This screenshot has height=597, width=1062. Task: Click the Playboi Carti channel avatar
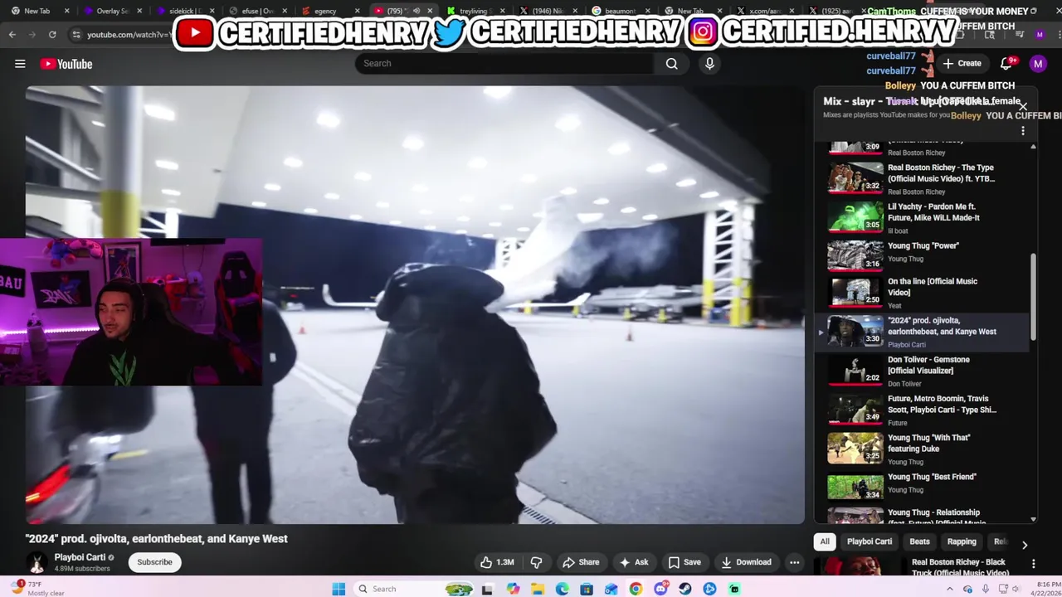37,562
